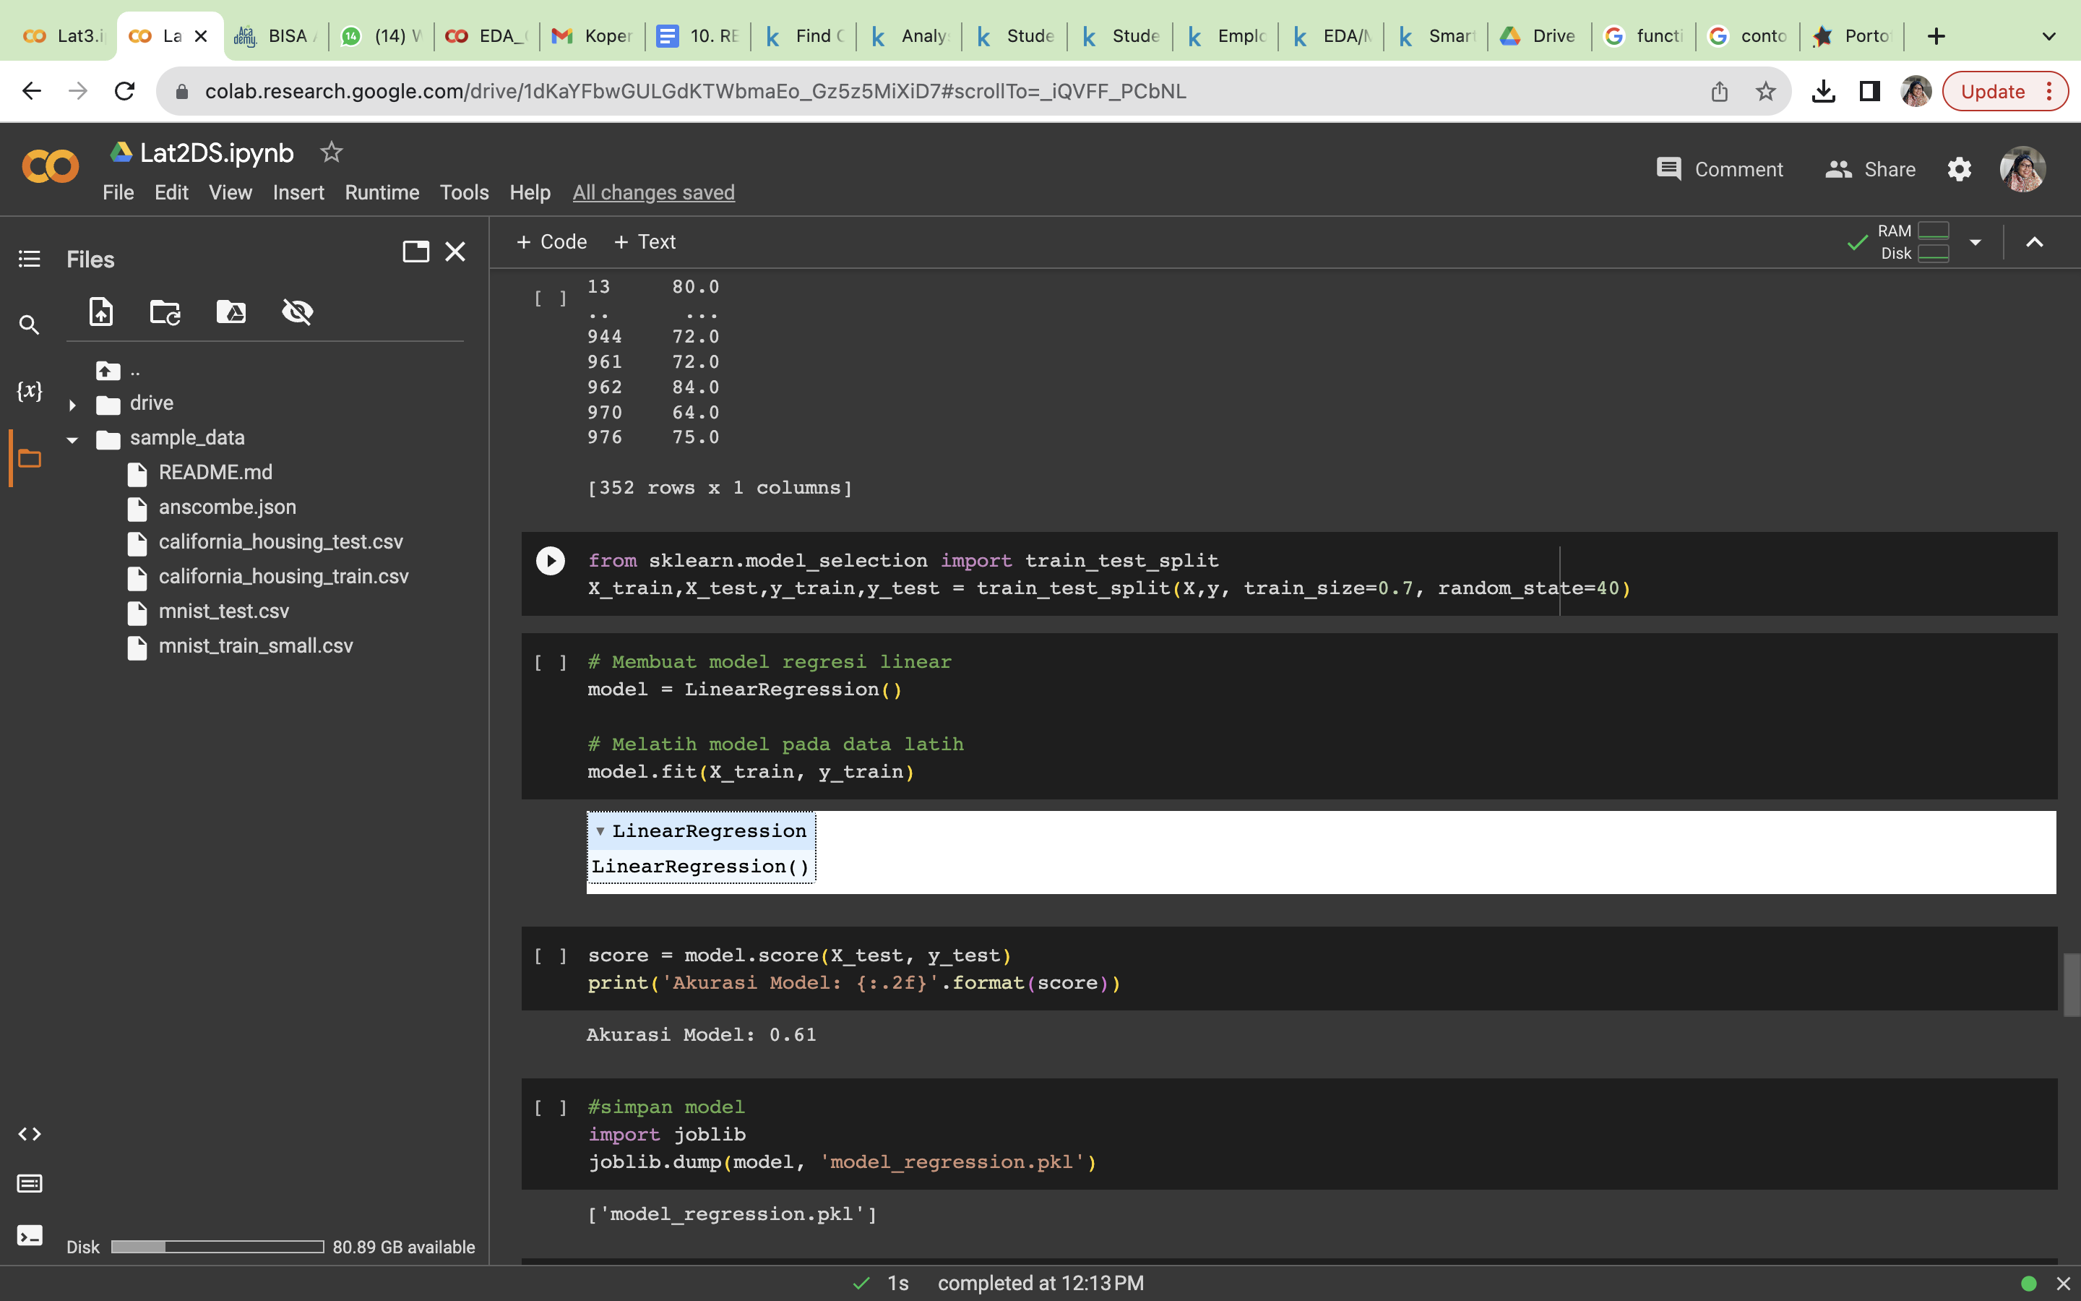Click the Colab logo
This screenshot has width=2081, height=1301.
click(50, 166)
